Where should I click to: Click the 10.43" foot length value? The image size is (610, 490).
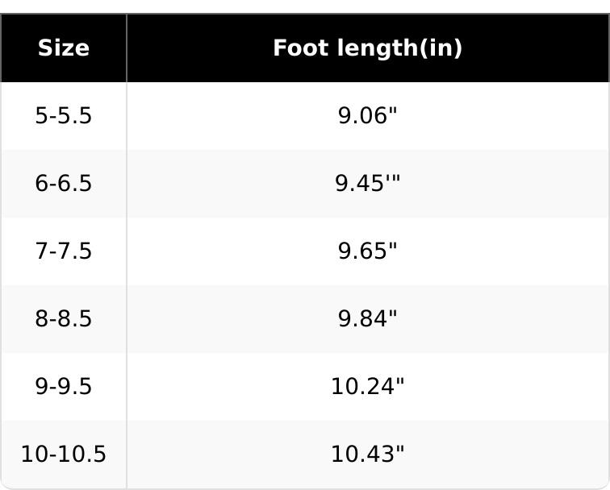click(367, 455)
